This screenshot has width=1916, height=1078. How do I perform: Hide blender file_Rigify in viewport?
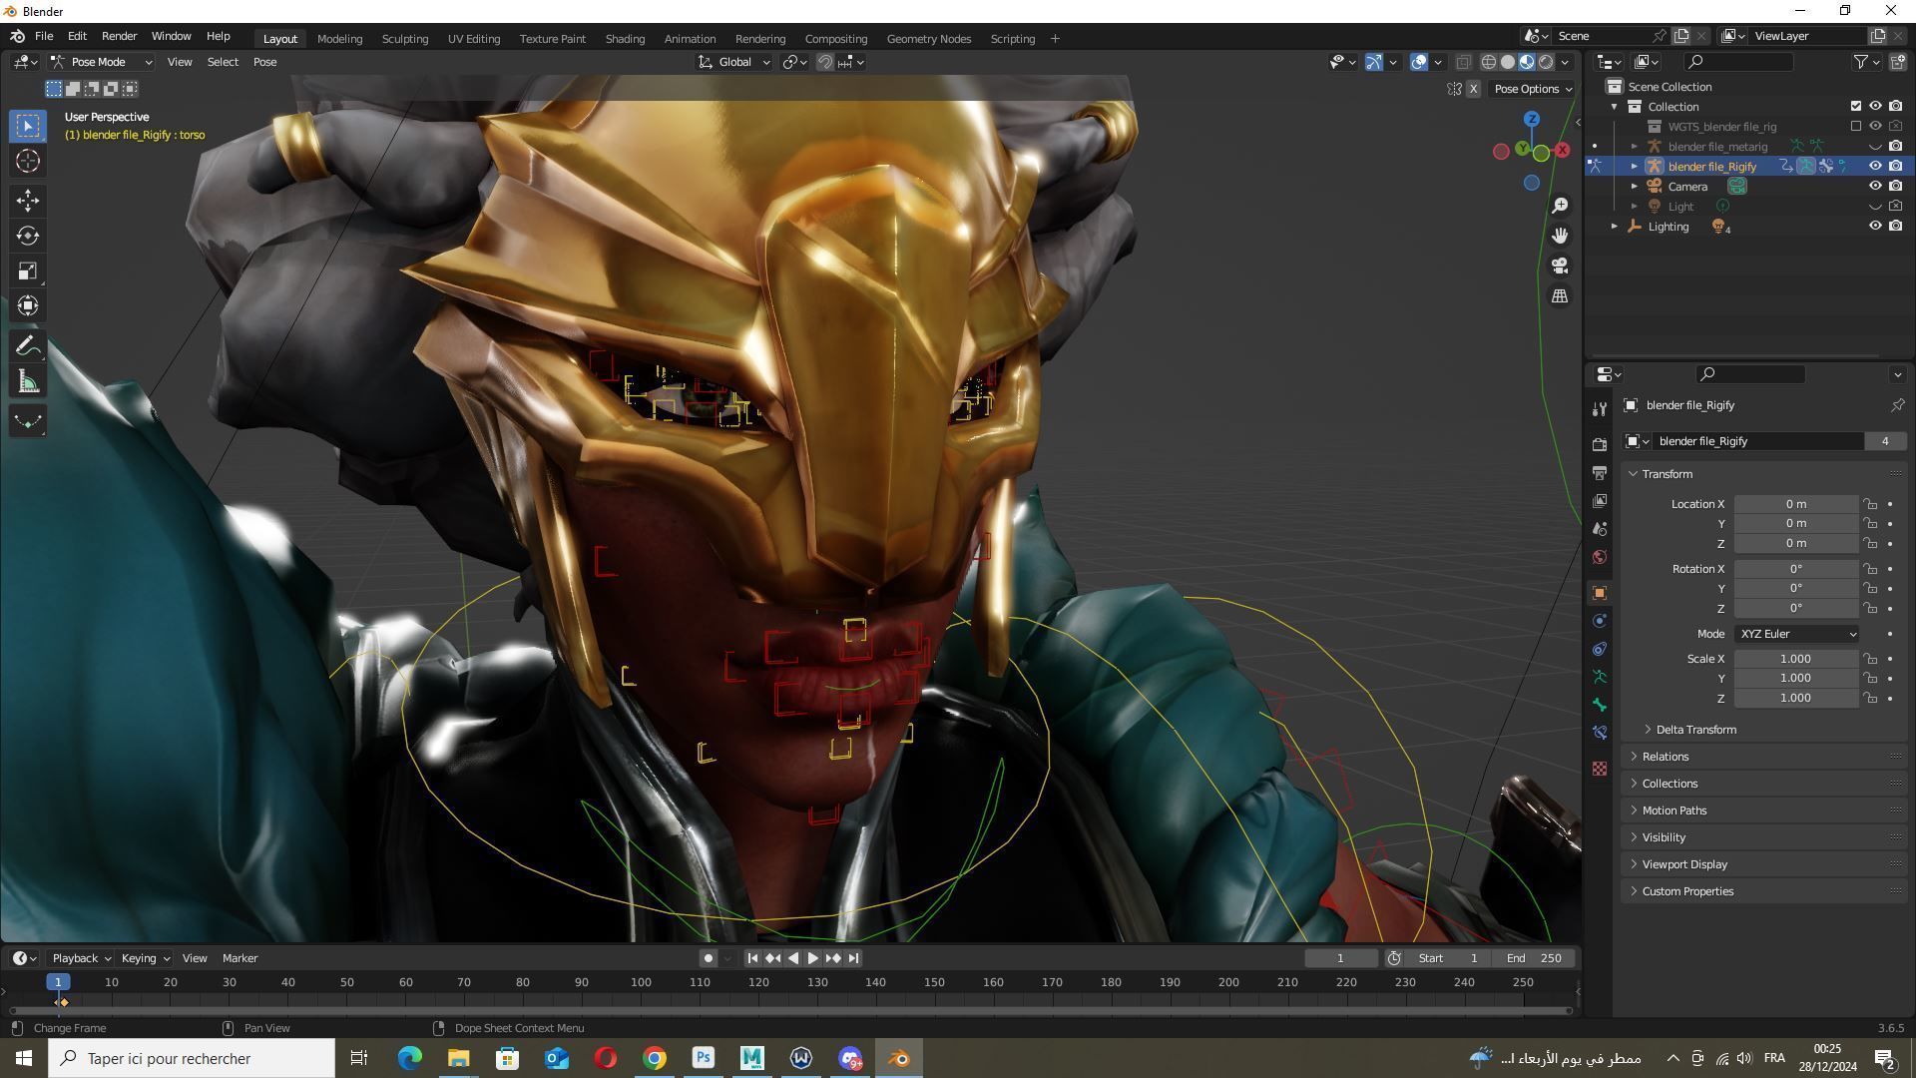(1875, 167)
